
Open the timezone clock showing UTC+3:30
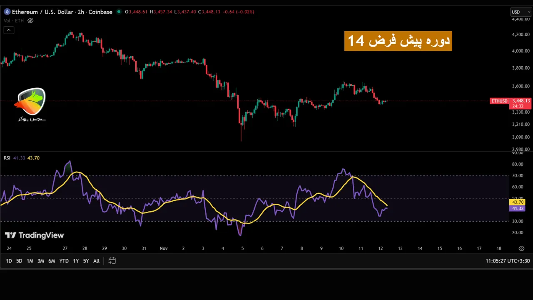click(507, 261)
